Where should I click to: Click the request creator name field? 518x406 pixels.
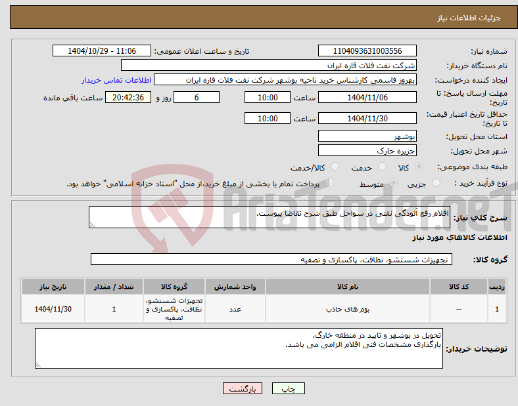(285, 80)
